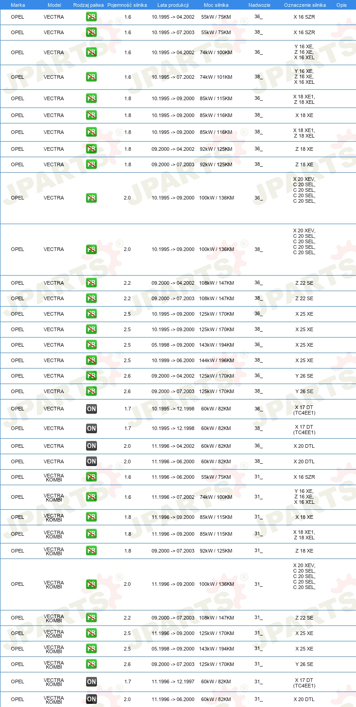Screen dimensions: 356x707
Task: Click the 38_ body cell in the 74kW / 101KM row
Action: click(x=259, y=77)
